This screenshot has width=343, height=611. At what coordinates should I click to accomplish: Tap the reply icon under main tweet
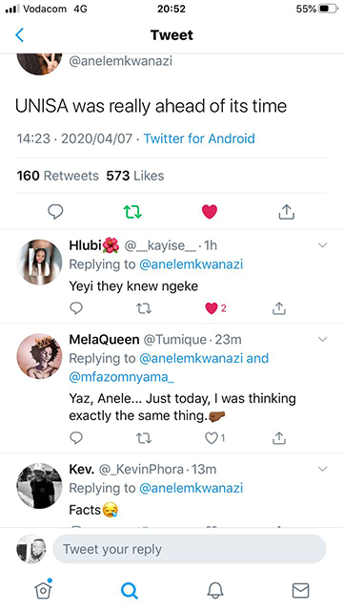[55, 212]
